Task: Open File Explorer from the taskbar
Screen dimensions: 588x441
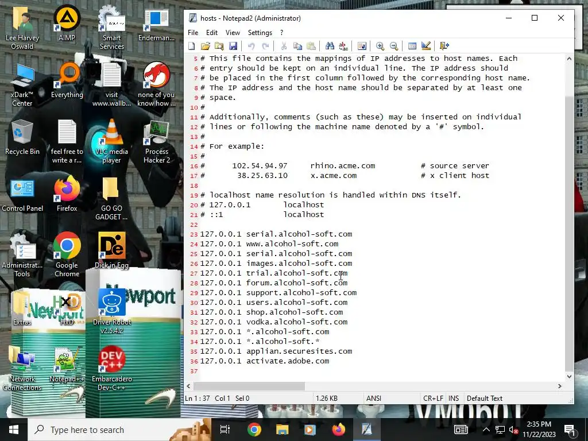Action: [282, 430]
